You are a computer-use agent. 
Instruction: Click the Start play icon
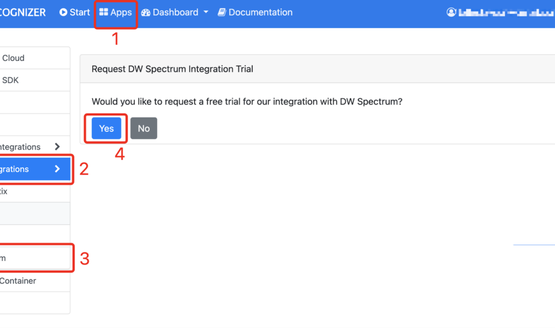coord(63,12)
